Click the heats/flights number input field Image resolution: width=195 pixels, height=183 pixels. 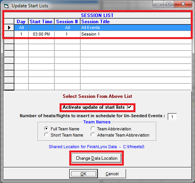tap(172, 117)
